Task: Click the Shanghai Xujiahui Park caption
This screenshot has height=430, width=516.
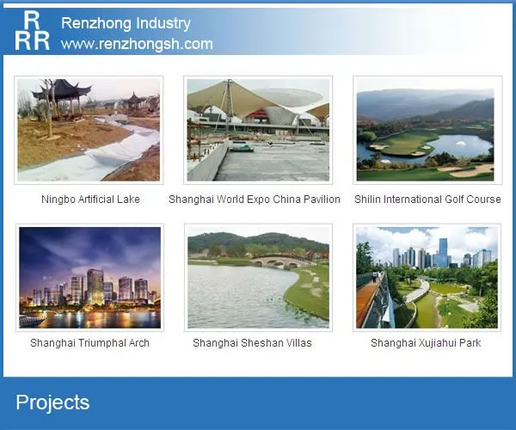Action: (x=426, y=343)
